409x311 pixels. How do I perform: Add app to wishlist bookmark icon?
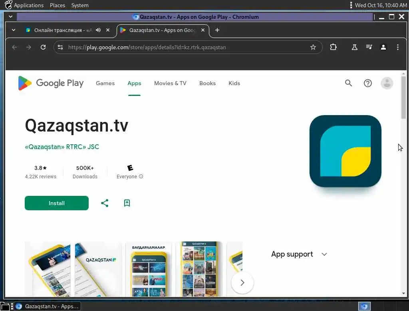tap(127, 203)
